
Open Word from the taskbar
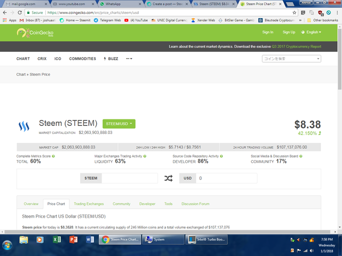pyautogui.click(x=90, y=239)
